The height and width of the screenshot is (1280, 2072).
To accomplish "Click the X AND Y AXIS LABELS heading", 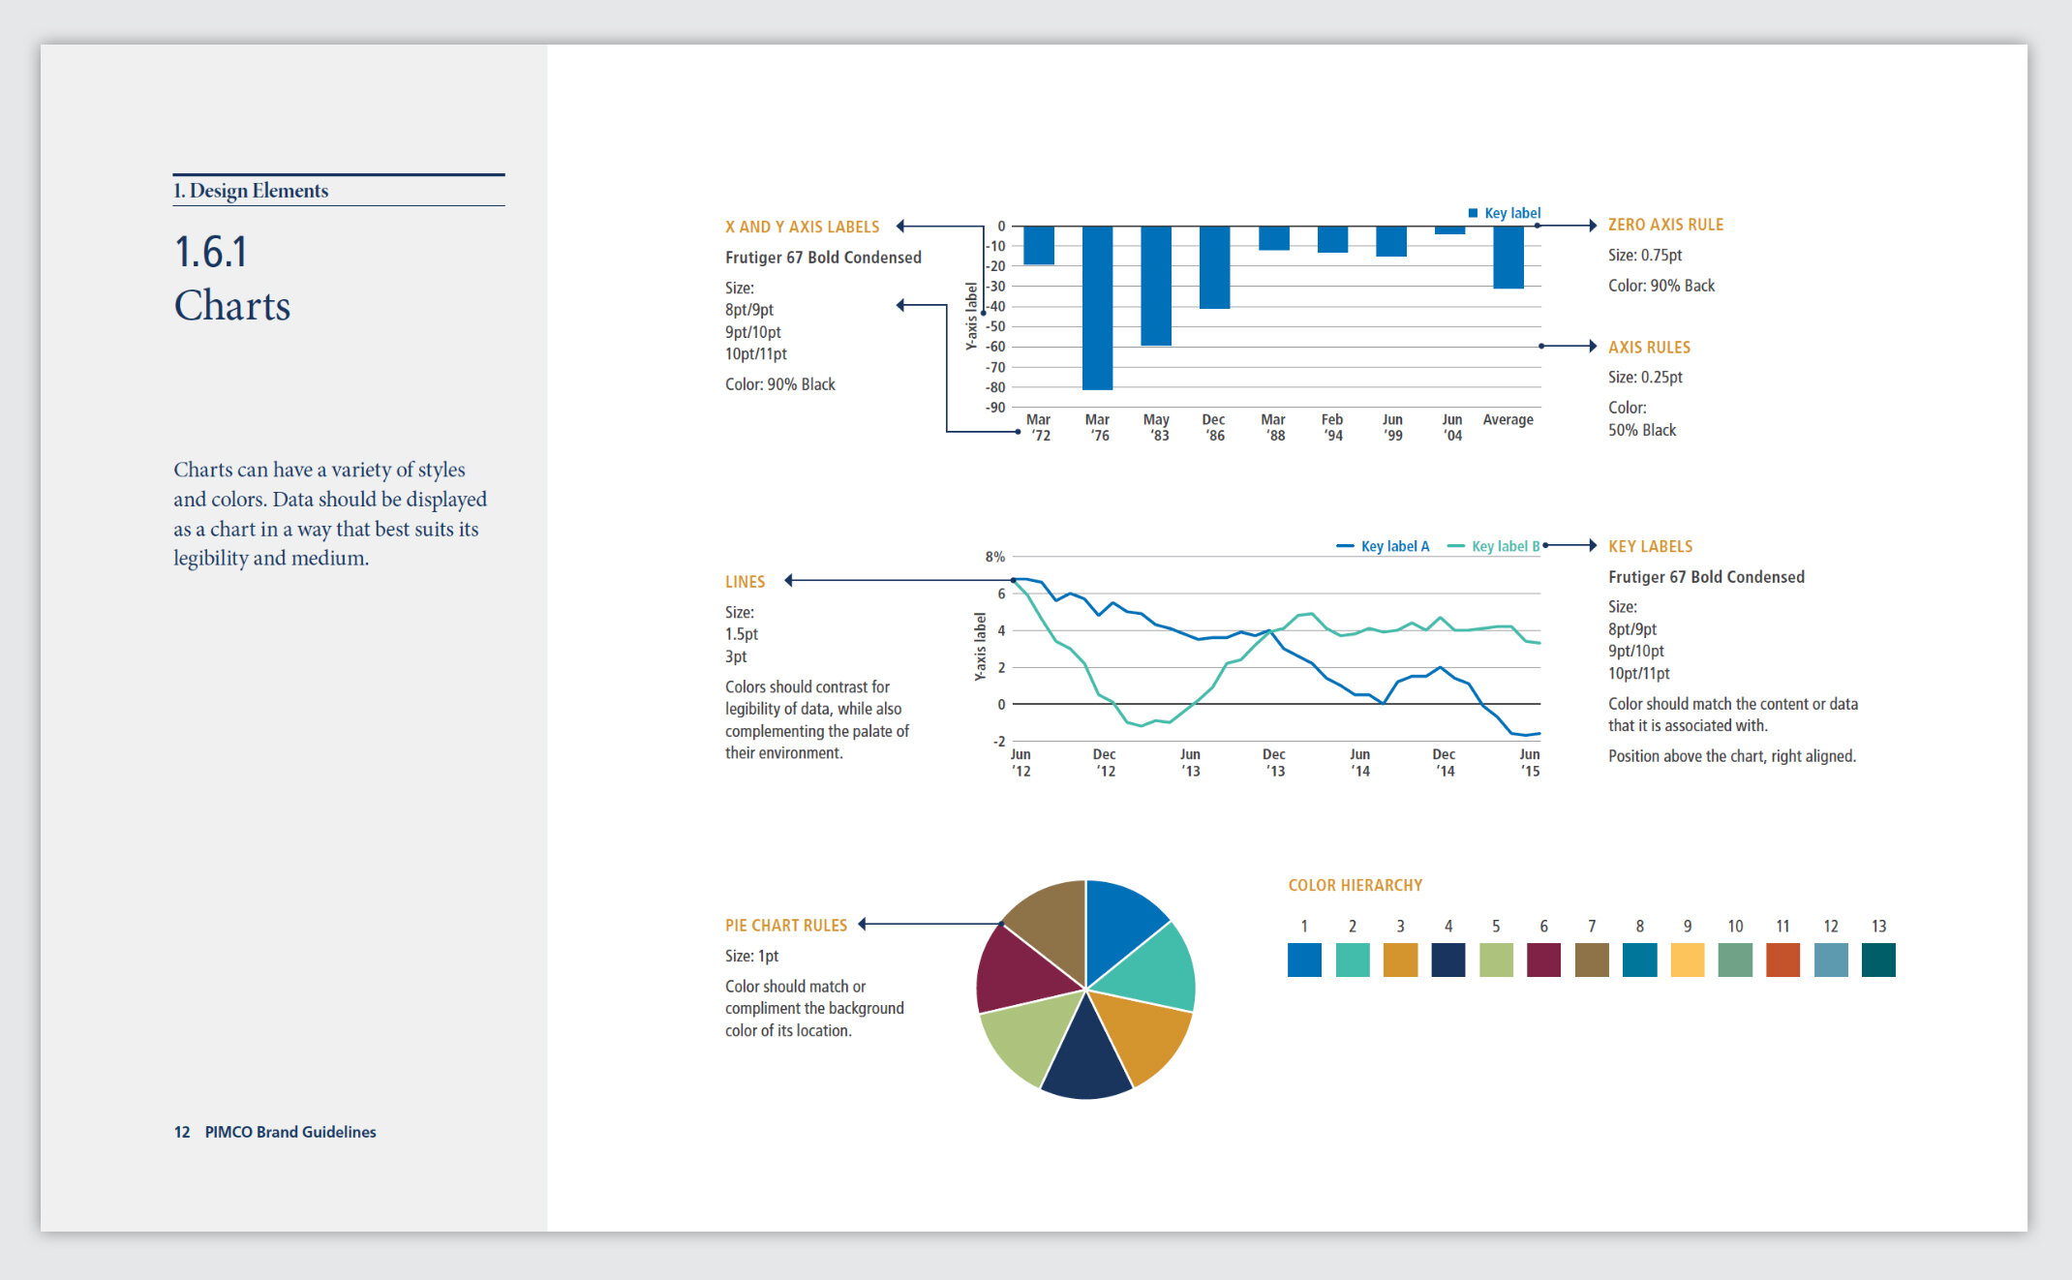I will tap(802, 227).
